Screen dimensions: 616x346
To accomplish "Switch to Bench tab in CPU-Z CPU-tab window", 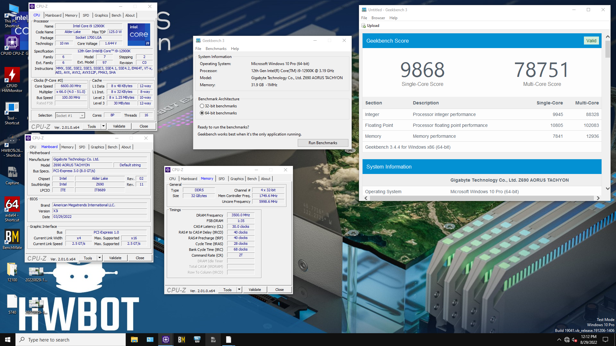I will tap(116, 15).
